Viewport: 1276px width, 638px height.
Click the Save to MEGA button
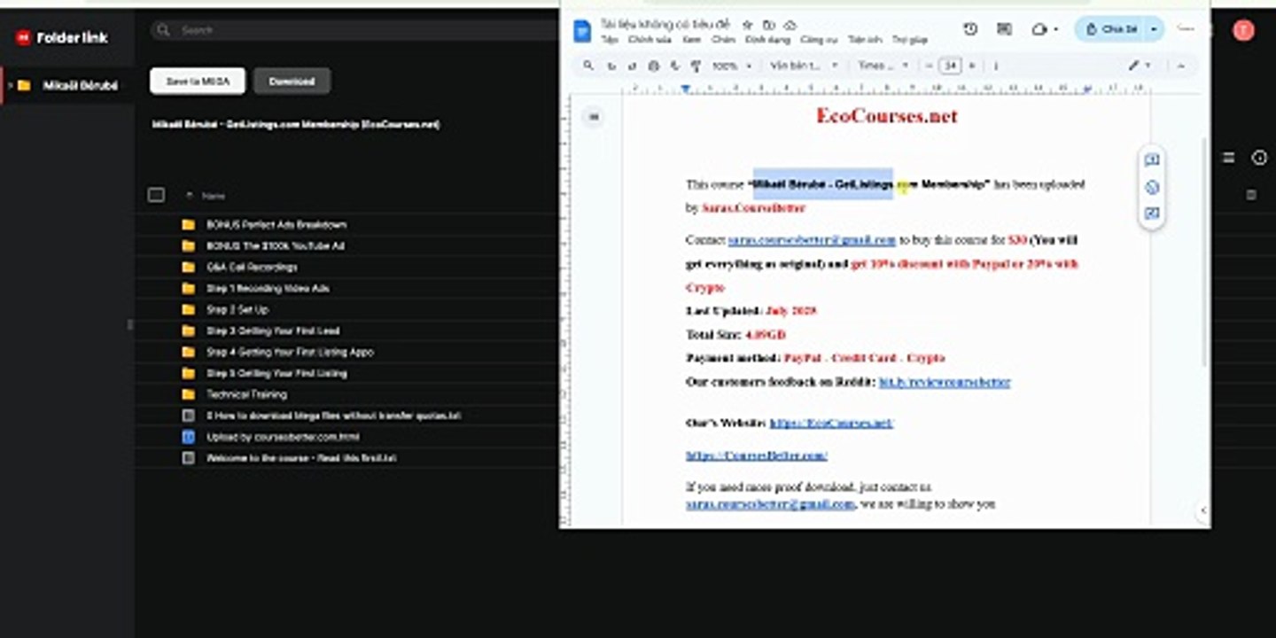coord(198,81)
